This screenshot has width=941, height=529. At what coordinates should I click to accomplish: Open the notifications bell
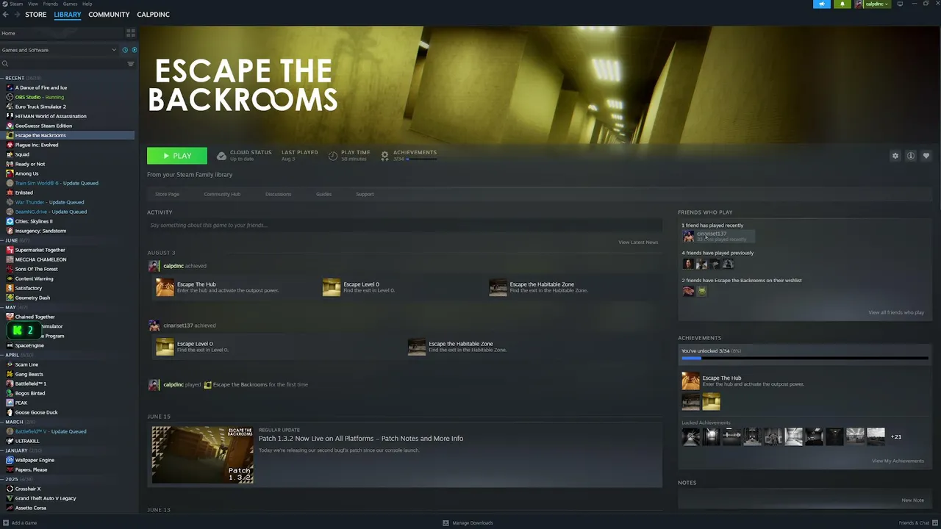pos(842,4)
